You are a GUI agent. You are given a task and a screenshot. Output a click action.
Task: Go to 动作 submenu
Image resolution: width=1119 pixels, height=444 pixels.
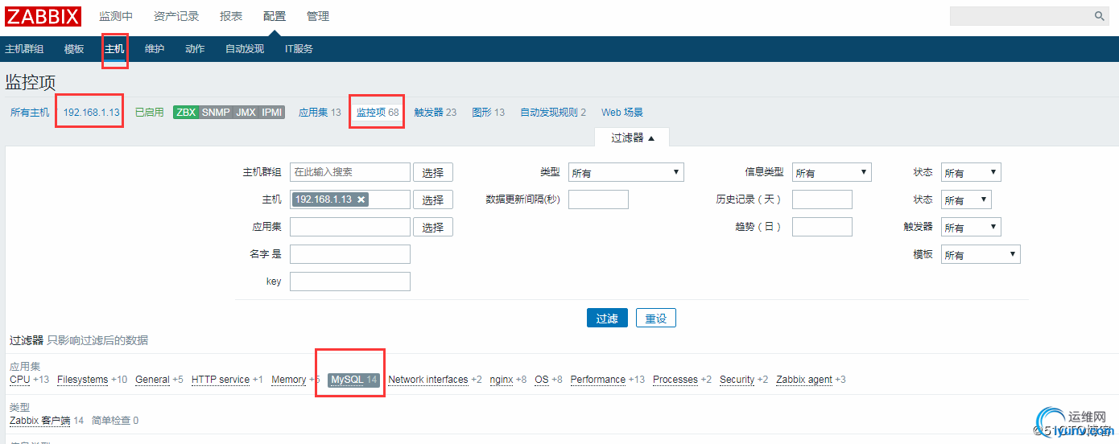click(x=195, y=49)
